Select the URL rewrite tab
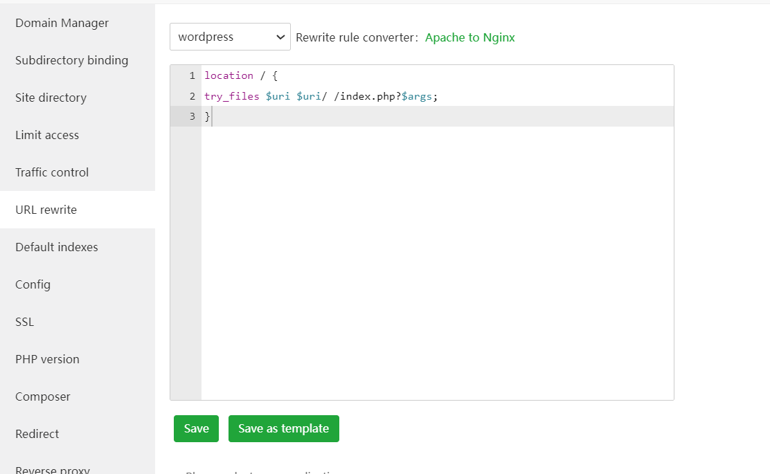This screenshot has height=474, width=770. [x=46, y=210]
